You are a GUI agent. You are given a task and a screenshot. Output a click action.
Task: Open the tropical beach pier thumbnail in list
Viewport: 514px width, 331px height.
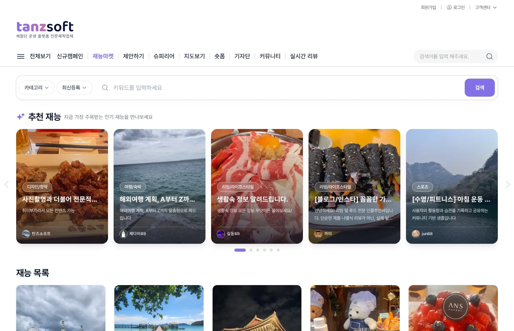coord(159,308)
